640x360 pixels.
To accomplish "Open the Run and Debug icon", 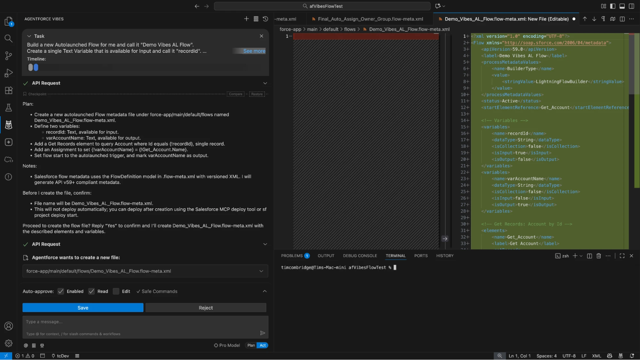I will tap(9, 73).
